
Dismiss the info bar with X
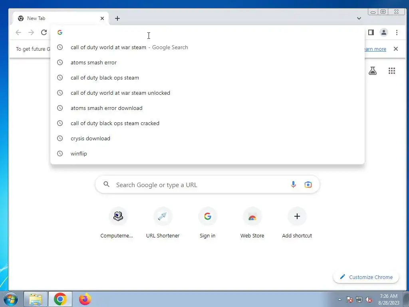[x=396, y=49]
